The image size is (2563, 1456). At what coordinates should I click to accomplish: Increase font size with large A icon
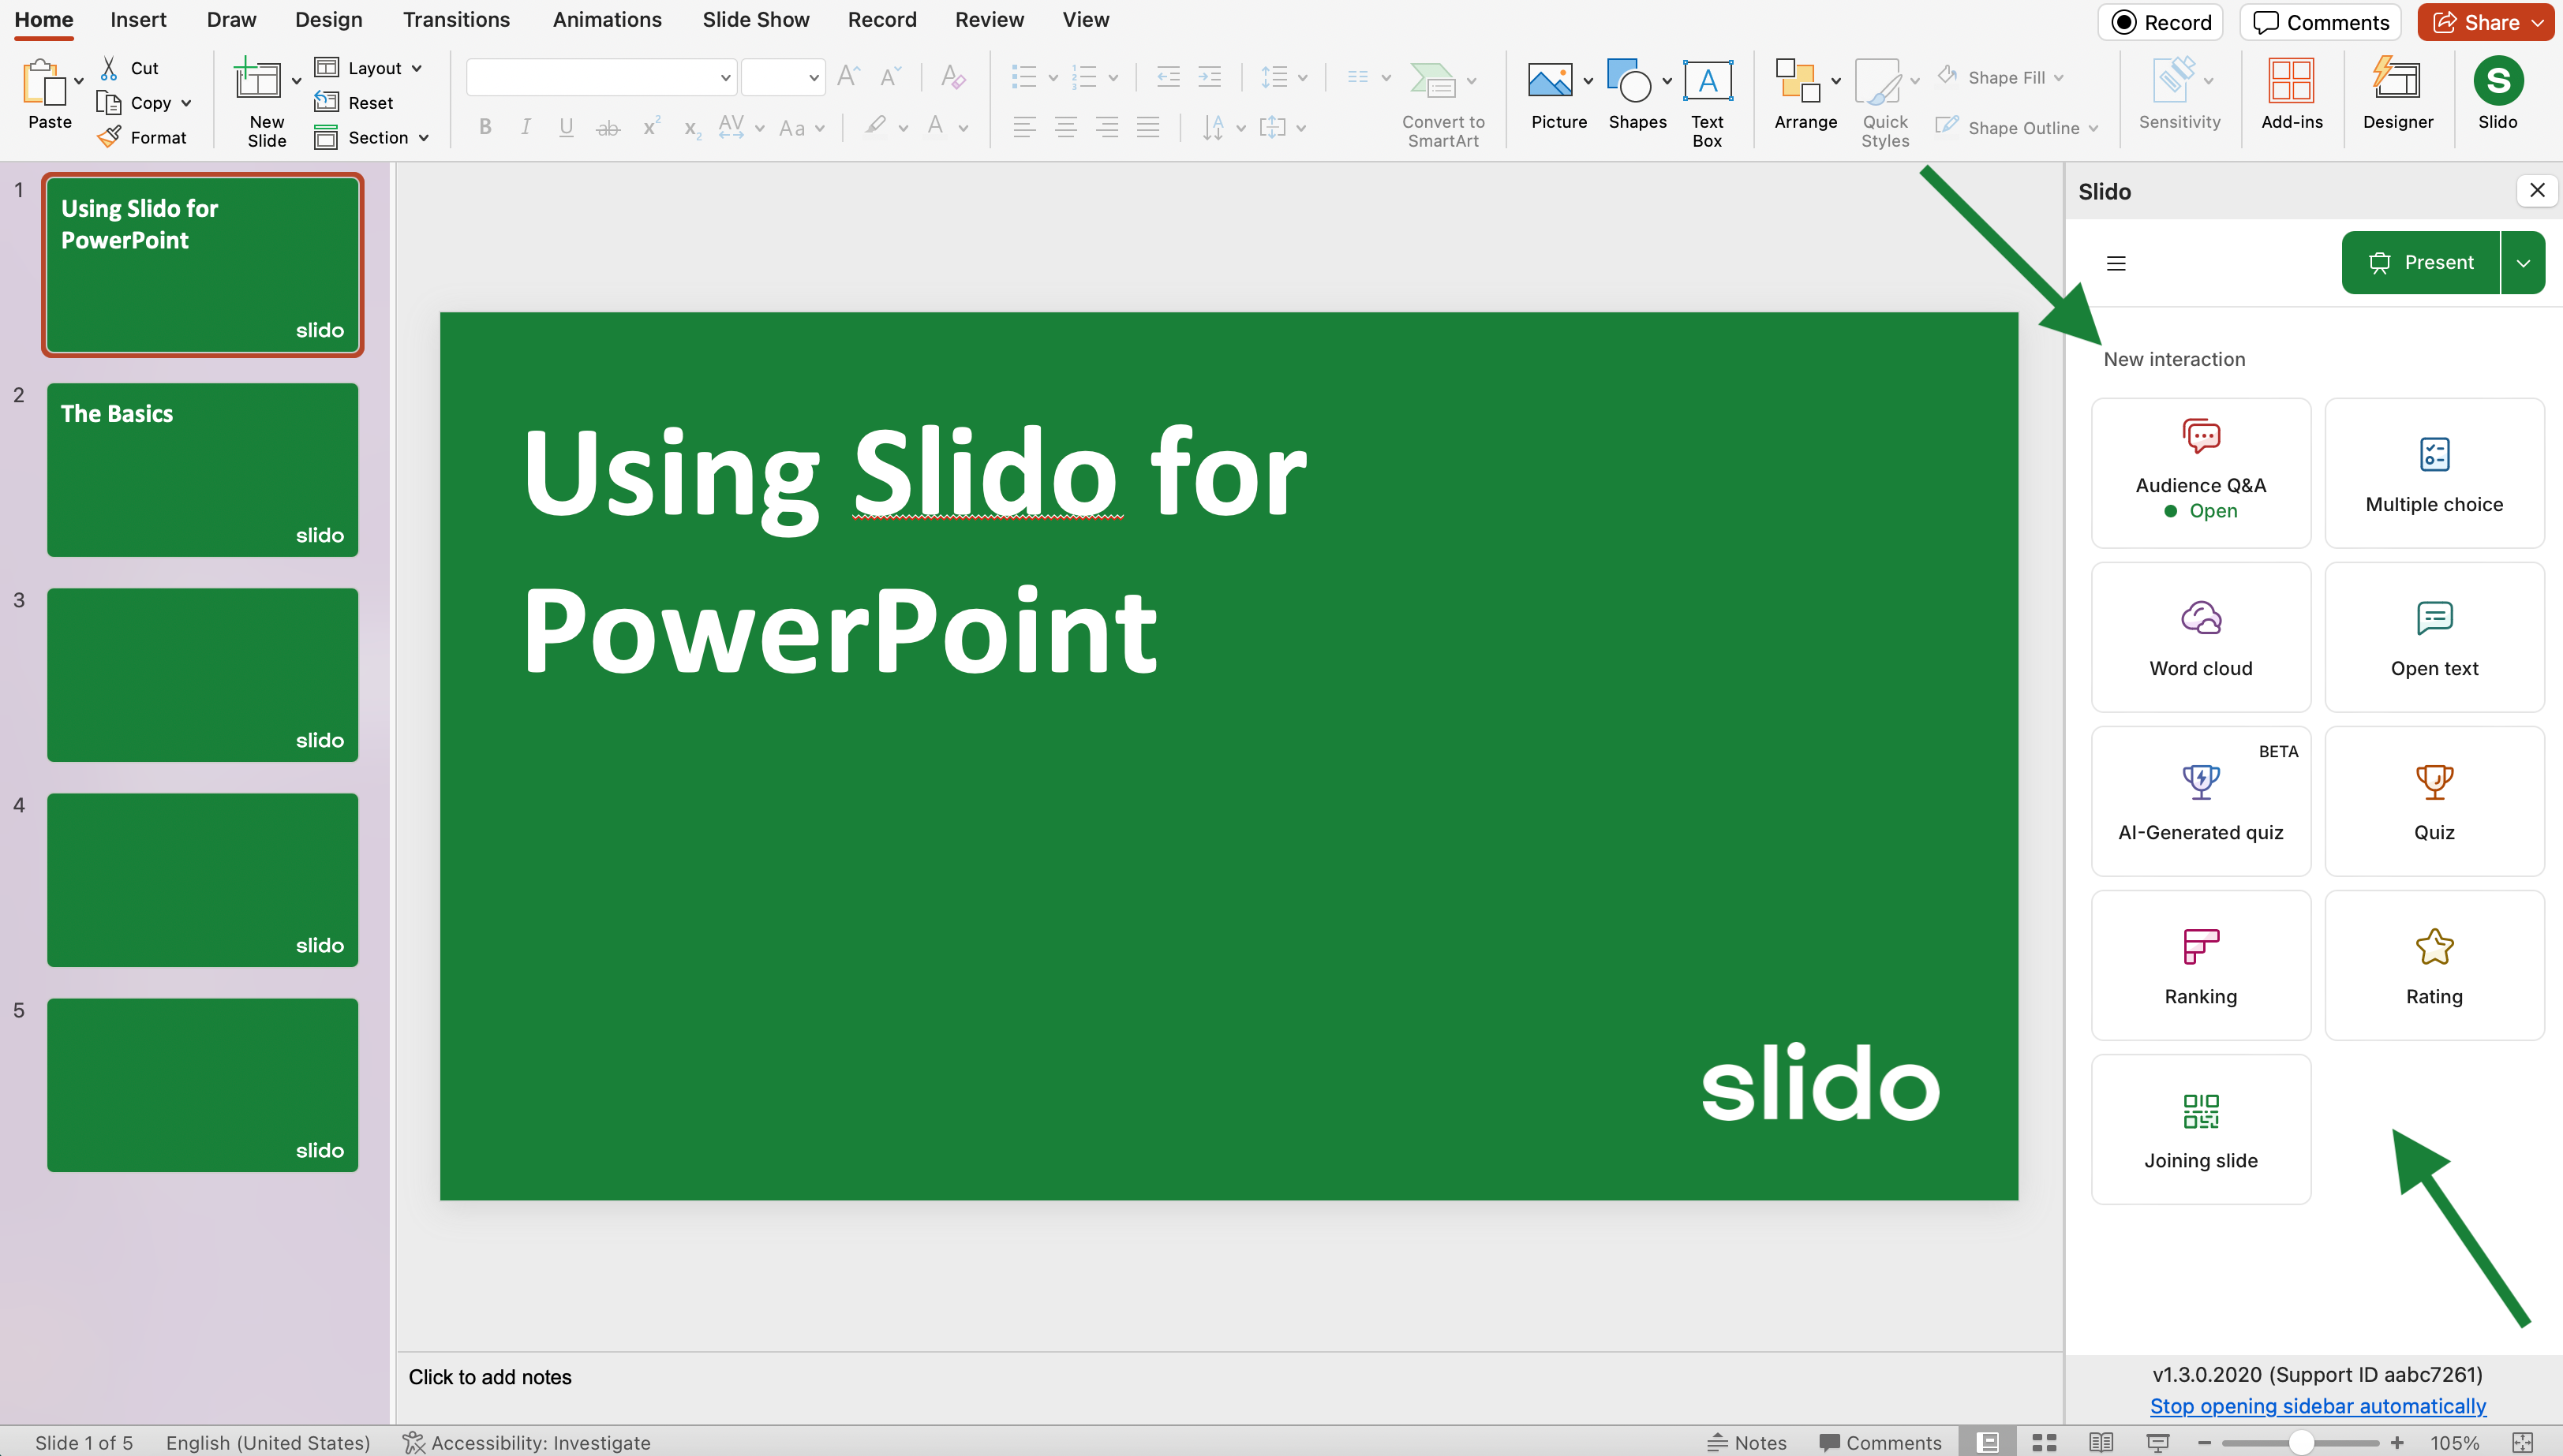[x=848, y=77]
